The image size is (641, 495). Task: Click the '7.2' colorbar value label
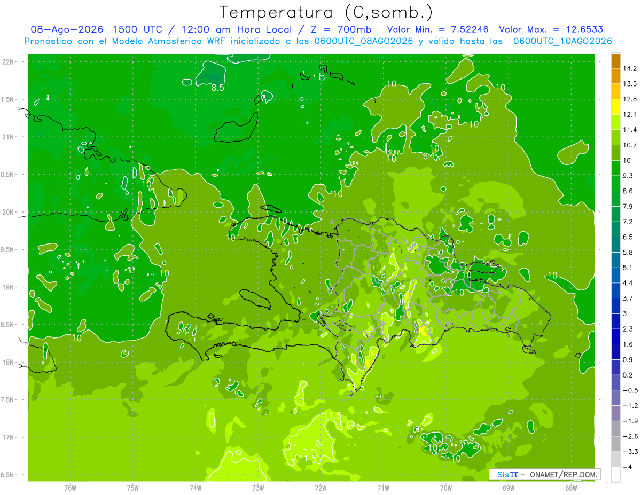629,222
